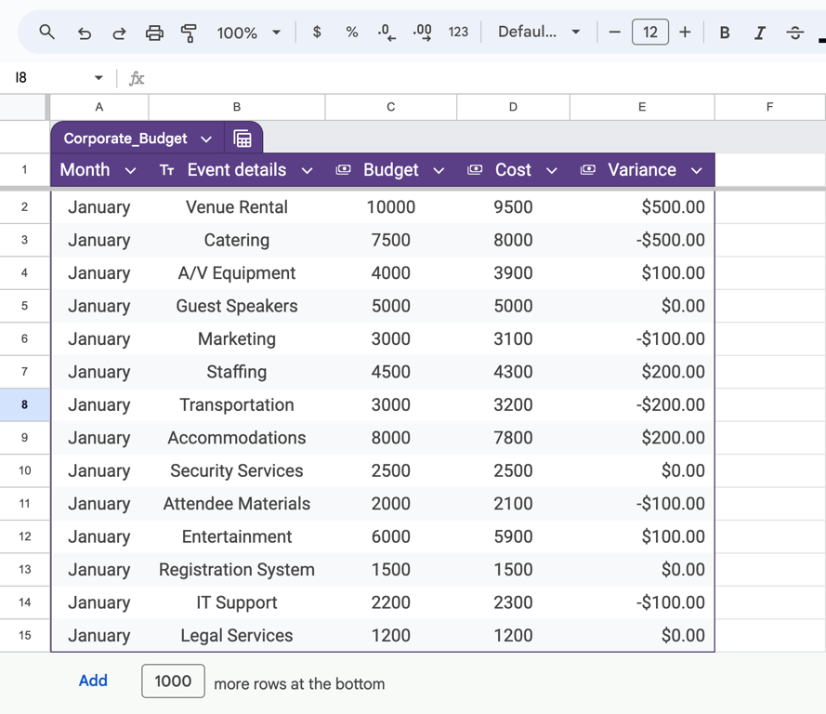Open Month column dropdown arrow
The image size is (826, 714).
point(131,171)
